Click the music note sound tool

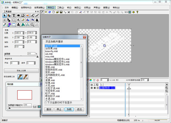[x=37, y=25]
